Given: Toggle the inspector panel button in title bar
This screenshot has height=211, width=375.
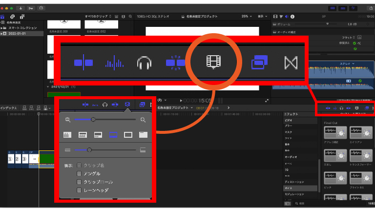Looking at the screenshot, I should pos(353,8).
